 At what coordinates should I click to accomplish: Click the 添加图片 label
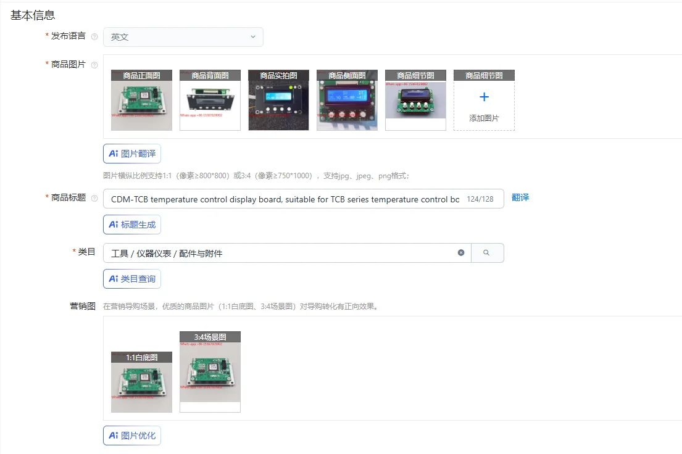click(484, 118)
